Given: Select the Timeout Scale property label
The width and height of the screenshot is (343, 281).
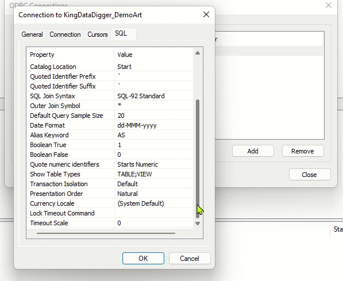Looking at the screenshot, I should click(49, 223).
